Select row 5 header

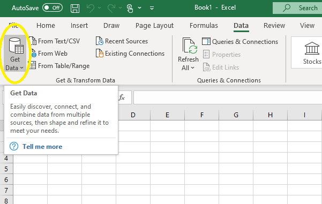(x=6, y=169)
